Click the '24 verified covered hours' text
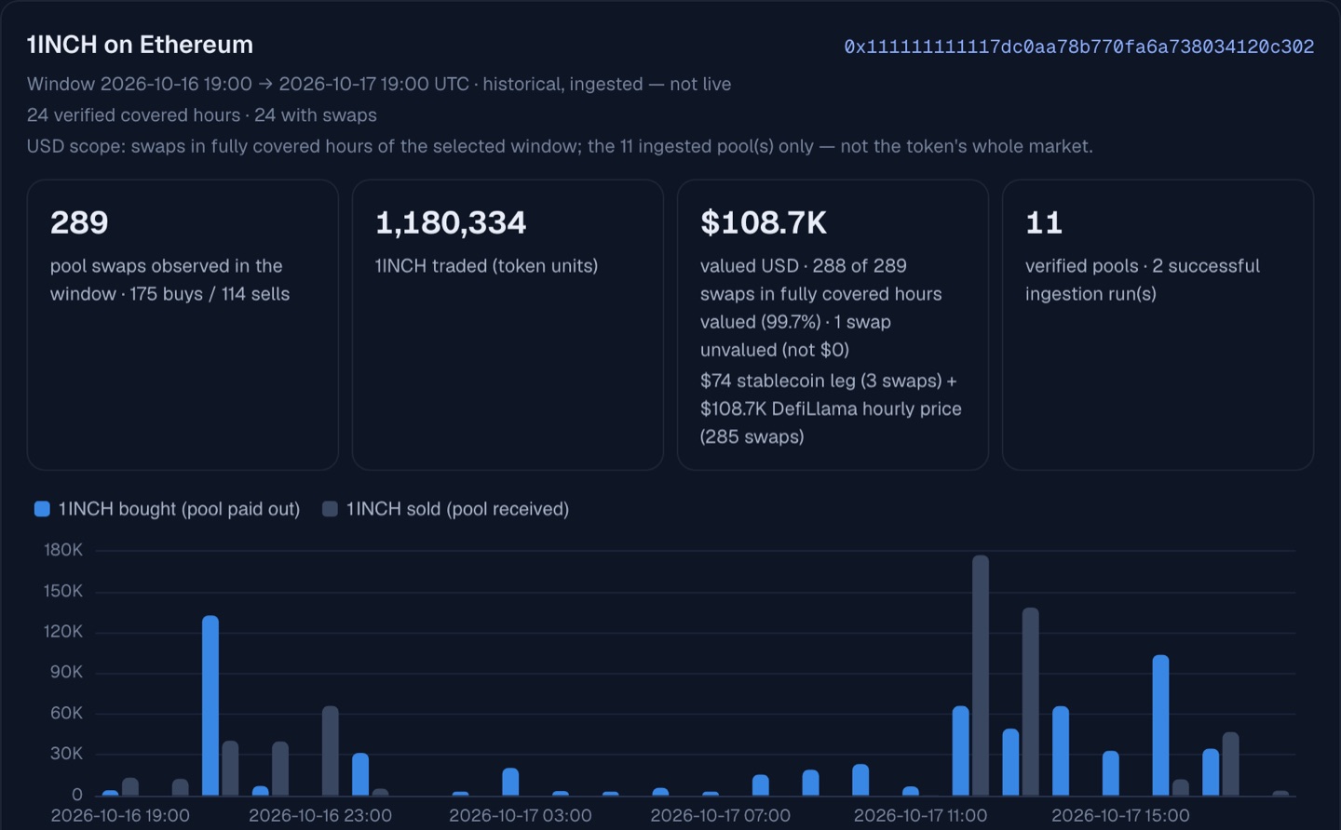Viewport: 1341px width, 830px height. point(133,115)
